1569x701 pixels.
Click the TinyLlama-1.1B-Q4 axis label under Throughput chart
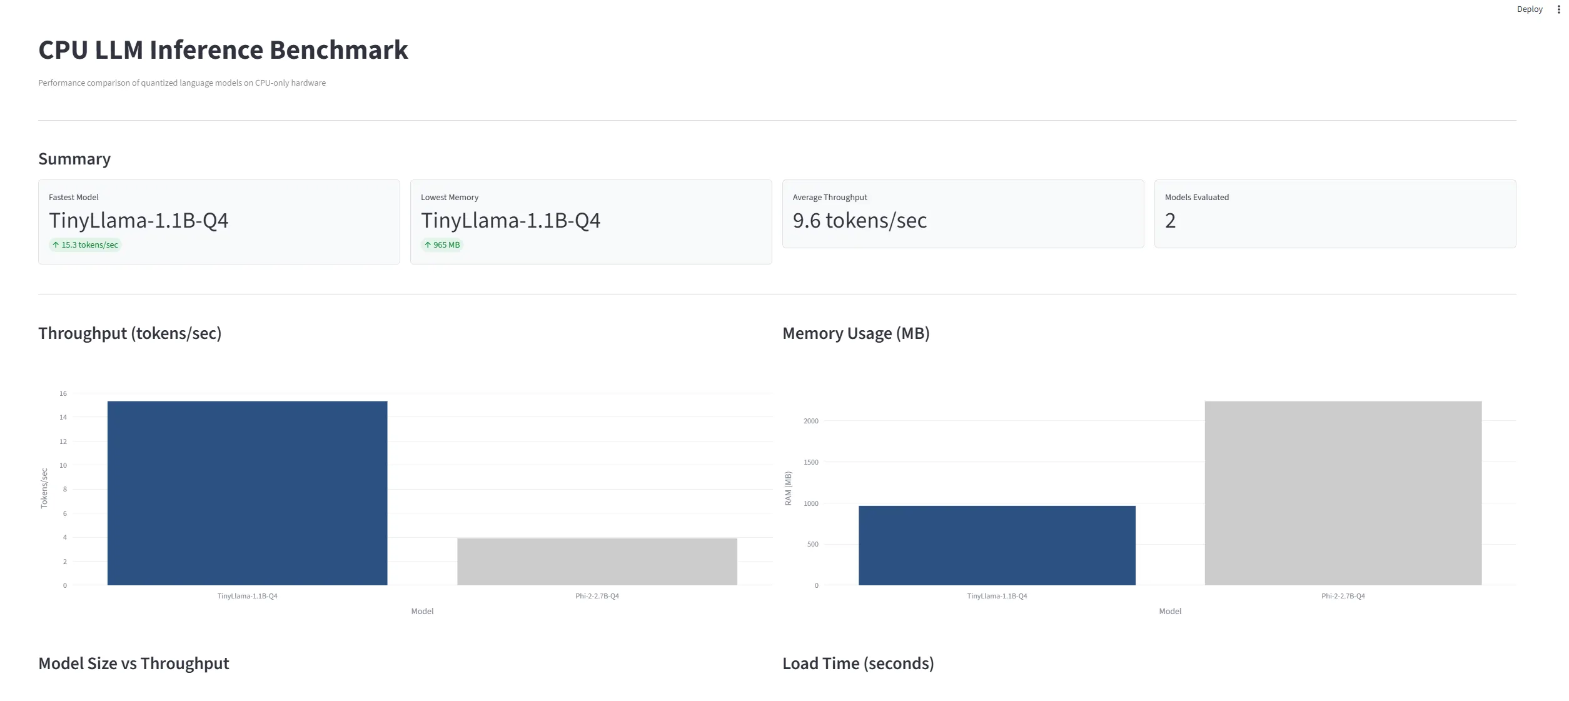[248, 596]
